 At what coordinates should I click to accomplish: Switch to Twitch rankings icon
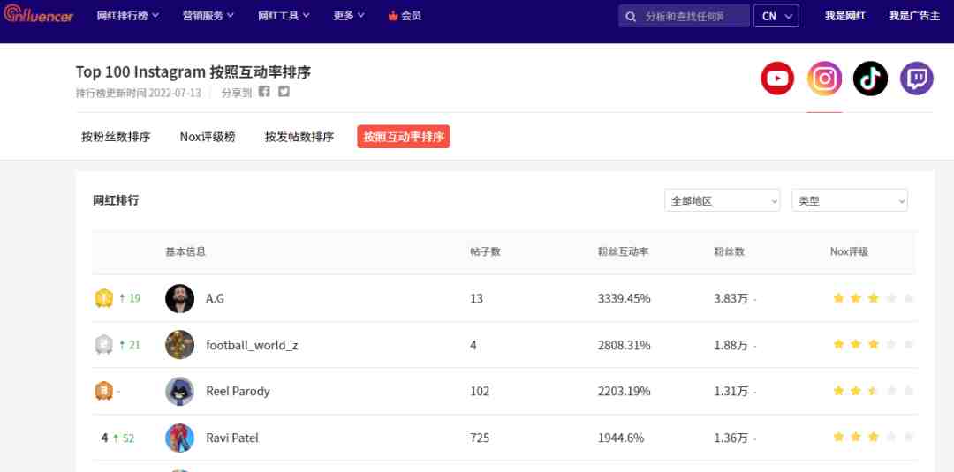pos(917,79)
